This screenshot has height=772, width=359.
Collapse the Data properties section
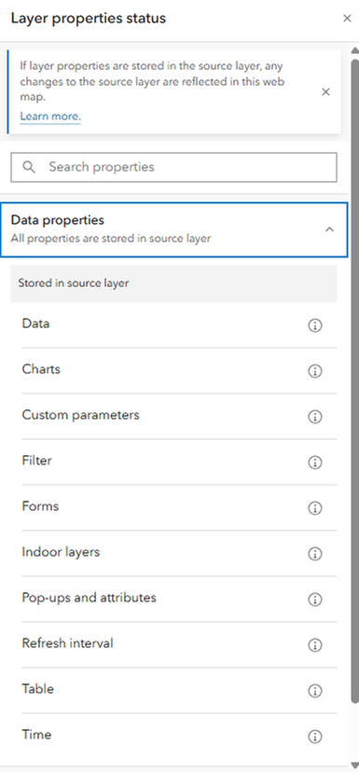click(x=329, y=229)
